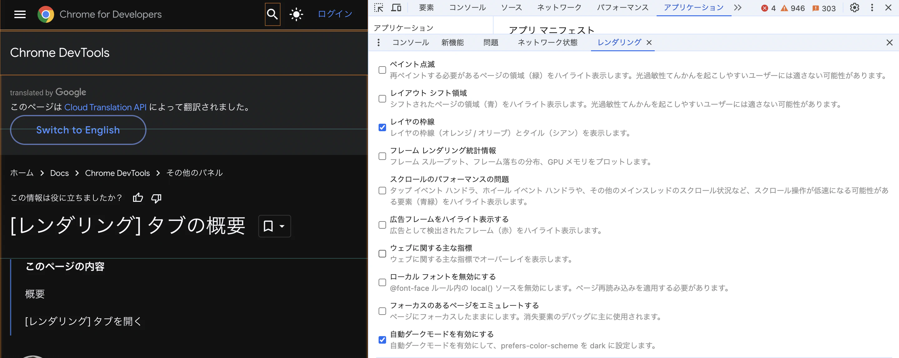
Task: Uncheck the レイヤの枠線 checkbox
Action: pyautogui.click(x=382, y=127)
